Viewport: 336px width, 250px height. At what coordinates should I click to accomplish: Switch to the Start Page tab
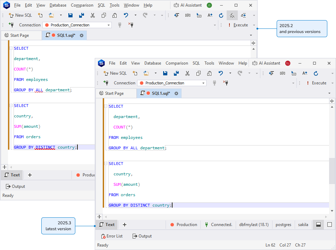[x=116, y=93]
